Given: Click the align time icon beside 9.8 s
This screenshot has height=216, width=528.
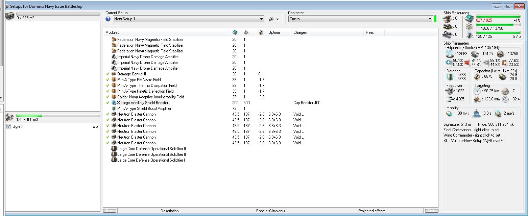Looking at the screenshot, I should coord(476,114).
